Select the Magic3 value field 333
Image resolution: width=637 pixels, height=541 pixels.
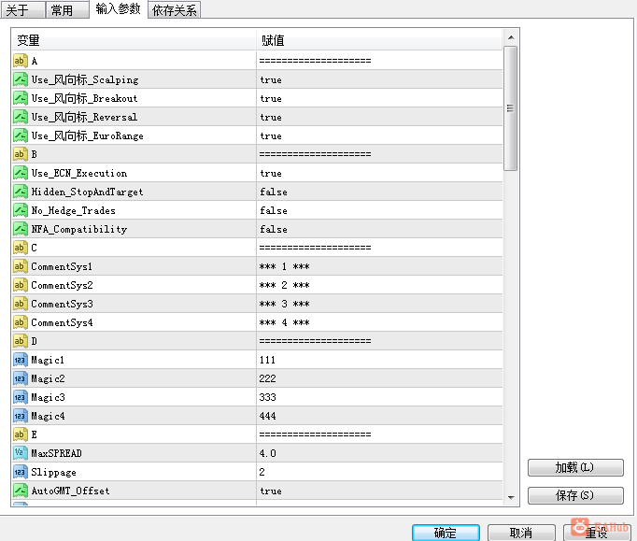pyautogui.click(x=379, y=397)
